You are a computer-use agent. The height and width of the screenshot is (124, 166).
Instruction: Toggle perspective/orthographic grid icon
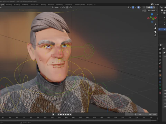tap(155, 35)
